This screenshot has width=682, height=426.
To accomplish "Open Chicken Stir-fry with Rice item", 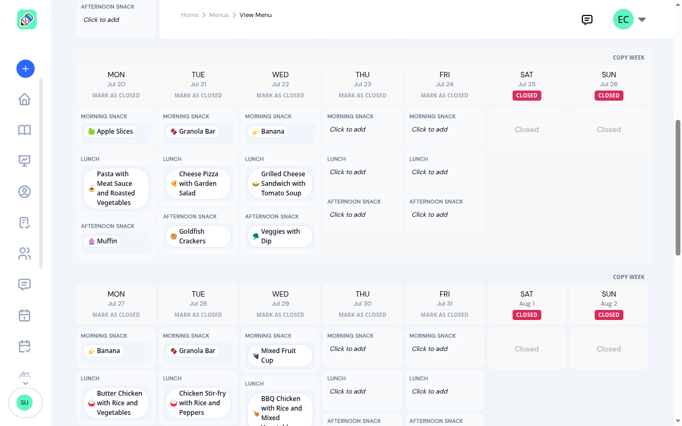I will tap(198, 403).
